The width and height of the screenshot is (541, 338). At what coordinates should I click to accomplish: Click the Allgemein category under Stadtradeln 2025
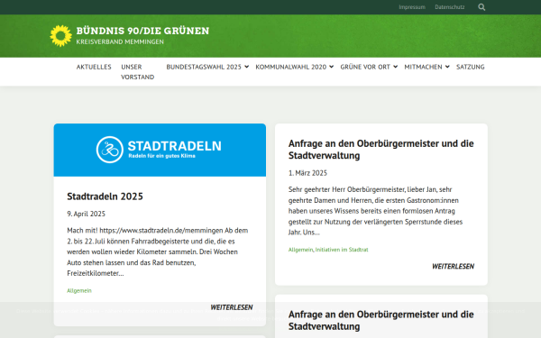(79, 291)
